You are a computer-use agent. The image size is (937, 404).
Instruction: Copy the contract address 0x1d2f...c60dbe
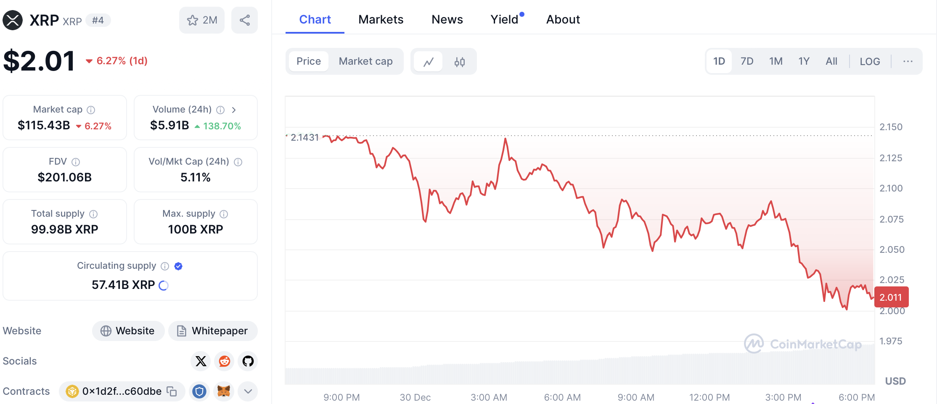[172, 391]
